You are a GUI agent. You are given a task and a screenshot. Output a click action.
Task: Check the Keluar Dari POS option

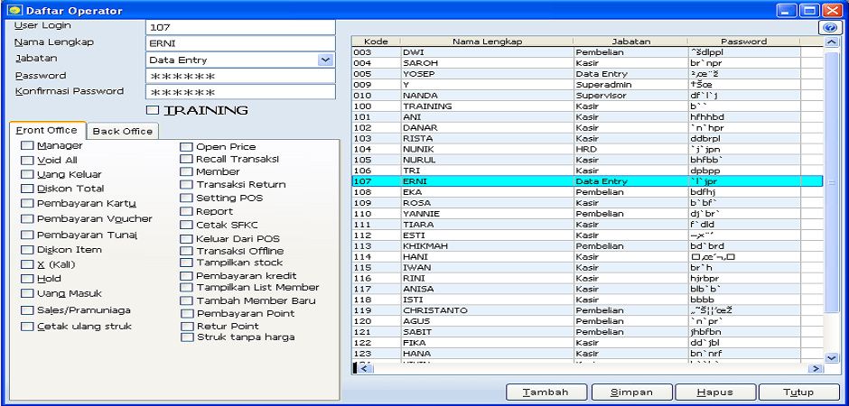[x=186, y=238]
